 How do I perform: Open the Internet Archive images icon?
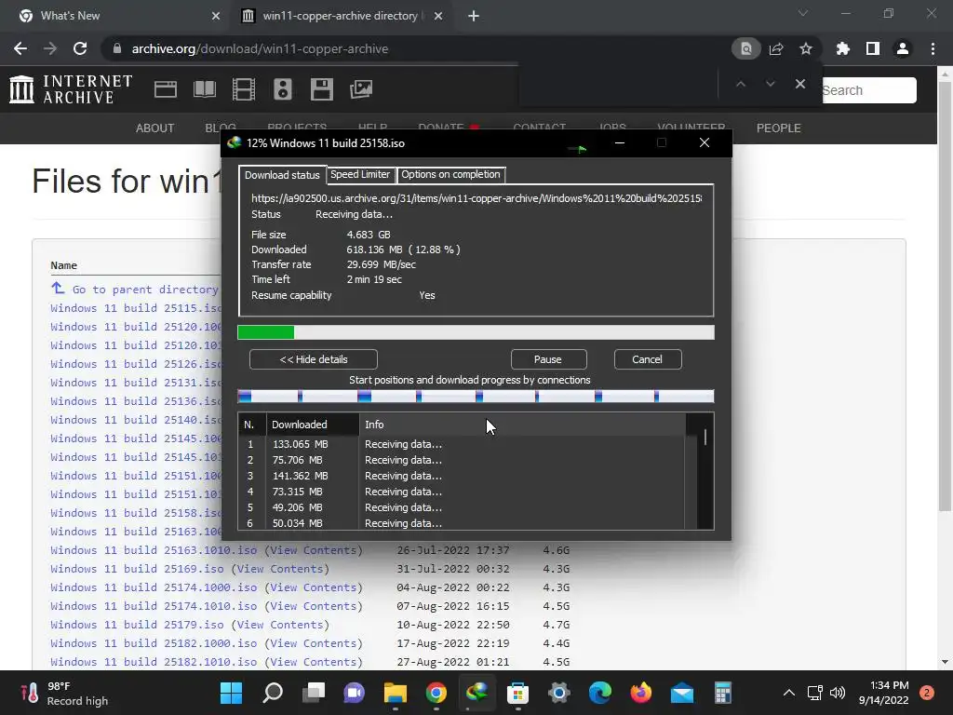361,89
